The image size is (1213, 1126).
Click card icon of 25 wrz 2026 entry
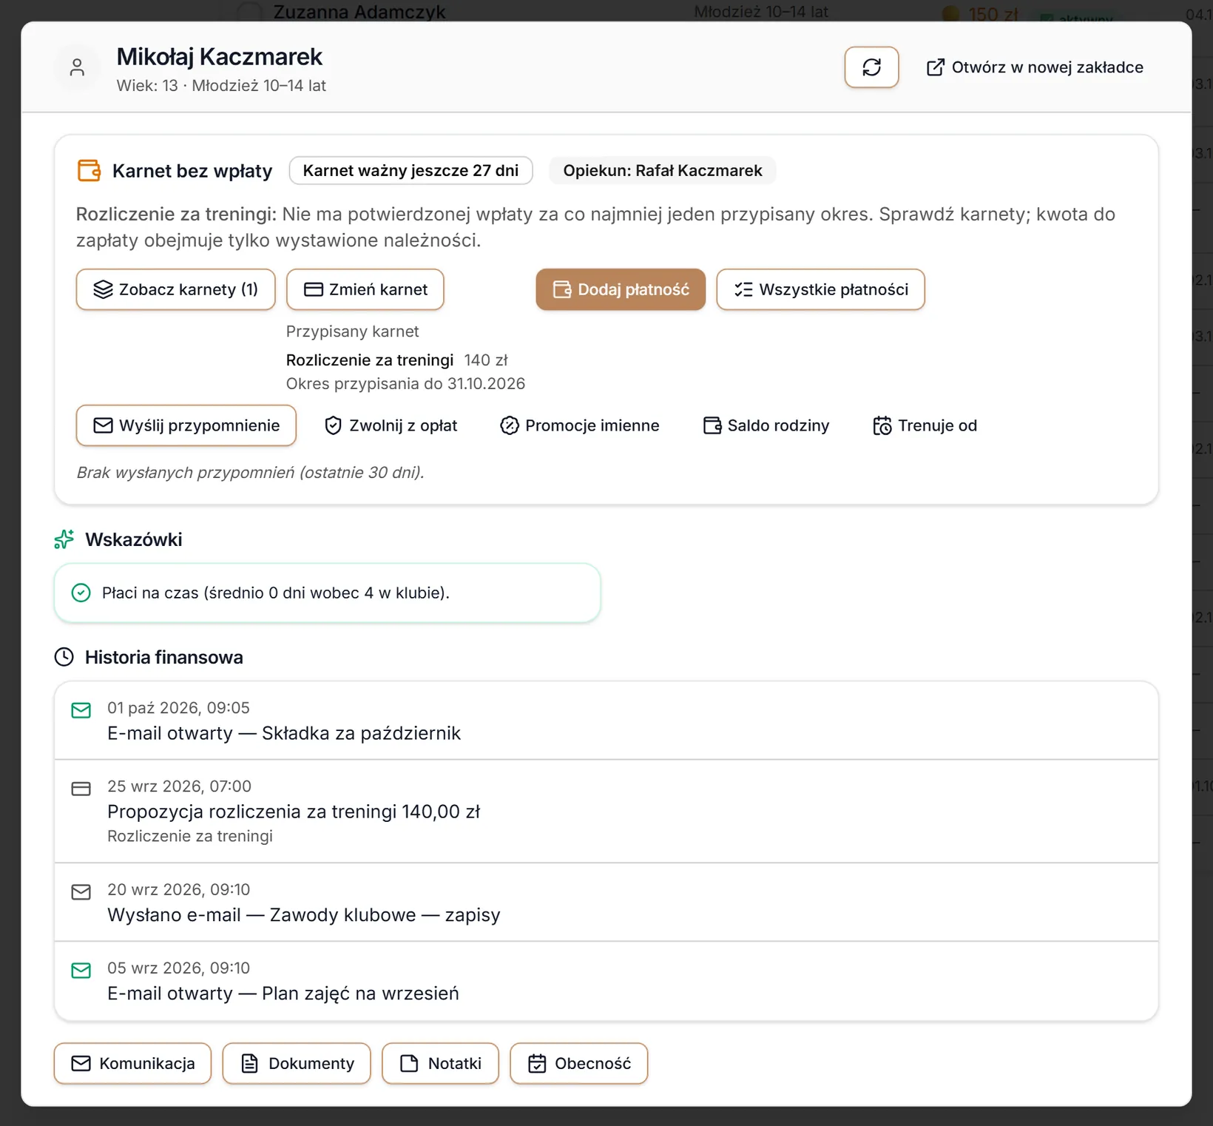[x=81, y=789]
